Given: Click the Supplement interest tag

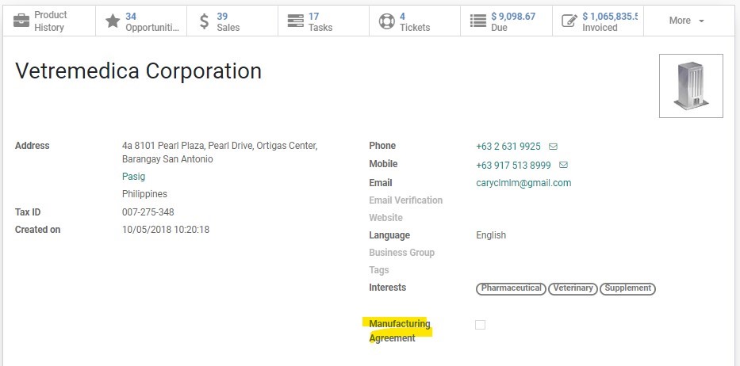Looking at the screenshot, I should pyautogui.click(x=627, y=288).
